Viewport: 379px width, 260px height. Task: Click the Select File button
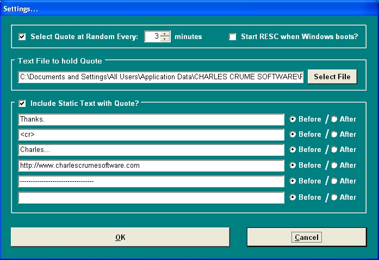[x=332, y=77]
